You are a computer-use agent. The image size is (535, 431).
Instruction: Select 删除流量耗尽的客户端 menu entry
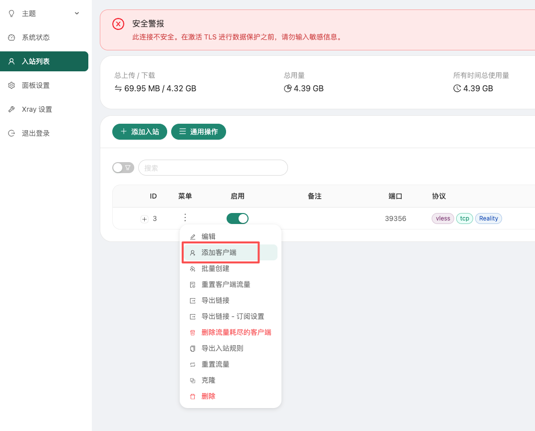236,332
